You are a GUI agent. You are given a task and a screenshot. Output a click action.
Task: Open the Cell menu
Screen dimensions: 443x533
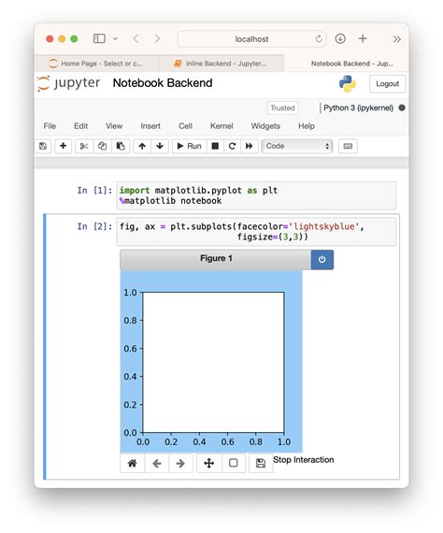pos(185,126)
